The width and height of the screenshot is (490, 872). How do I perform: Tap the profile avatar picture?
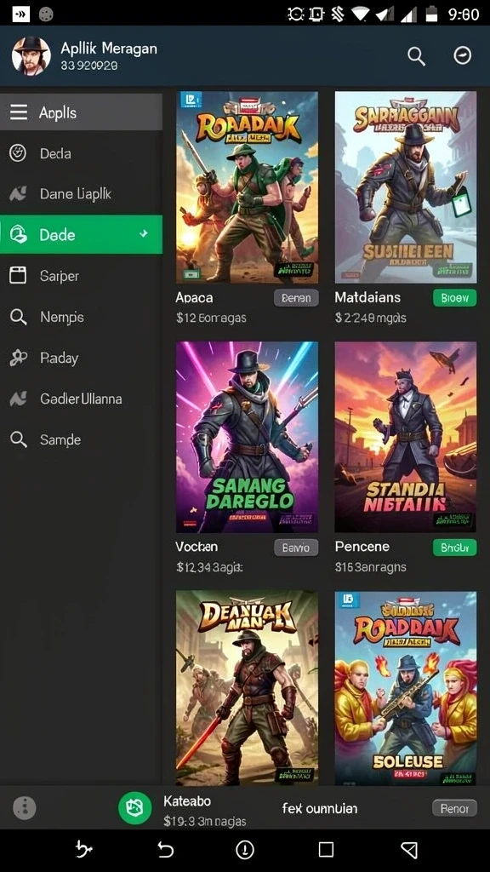31,55
